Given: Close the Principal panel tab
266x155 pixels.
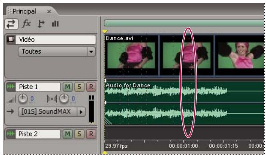Looking at the screenshot, I should click(49, 11).
